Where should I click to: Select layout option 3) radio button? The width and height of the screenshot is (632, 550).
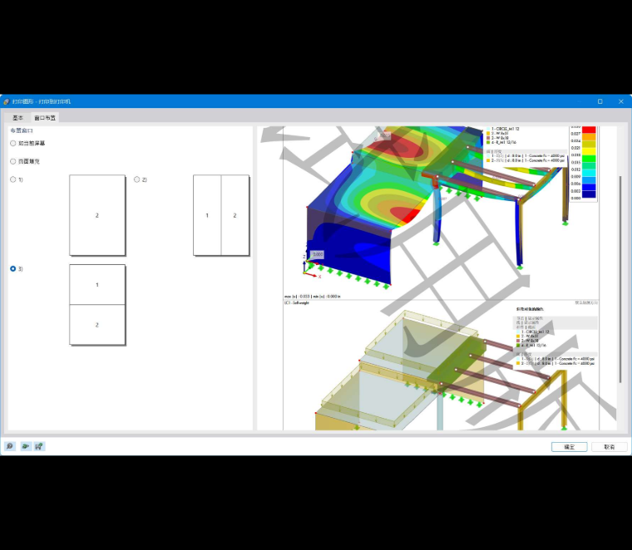pos(13,268)
